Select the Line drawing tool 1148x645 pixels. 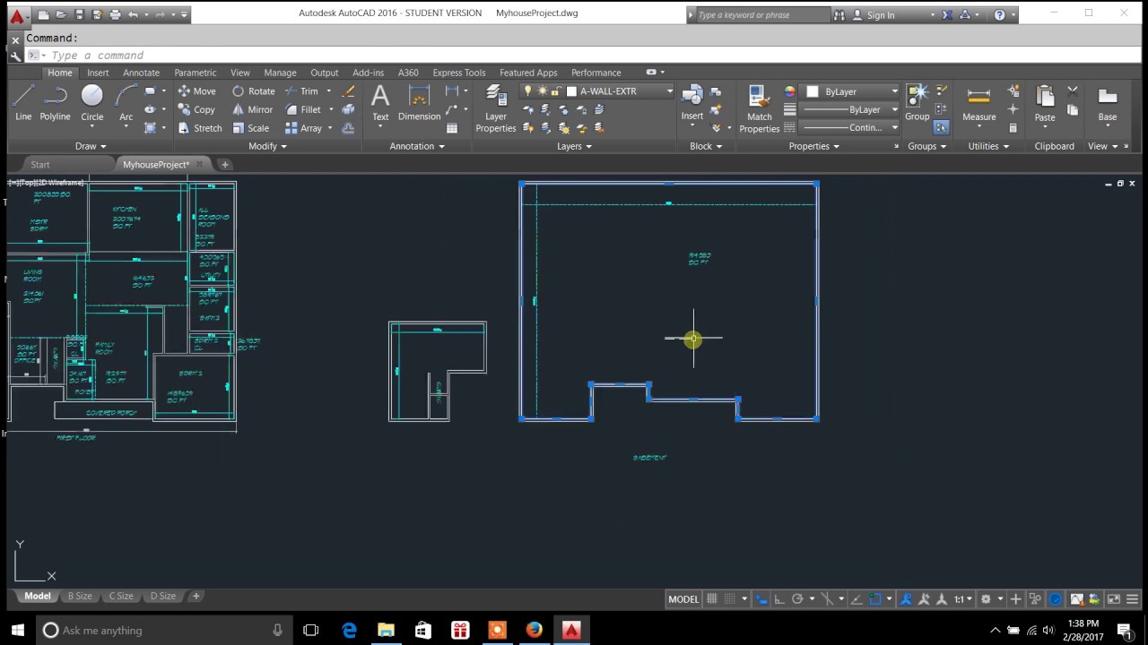[x=23, y=102]
